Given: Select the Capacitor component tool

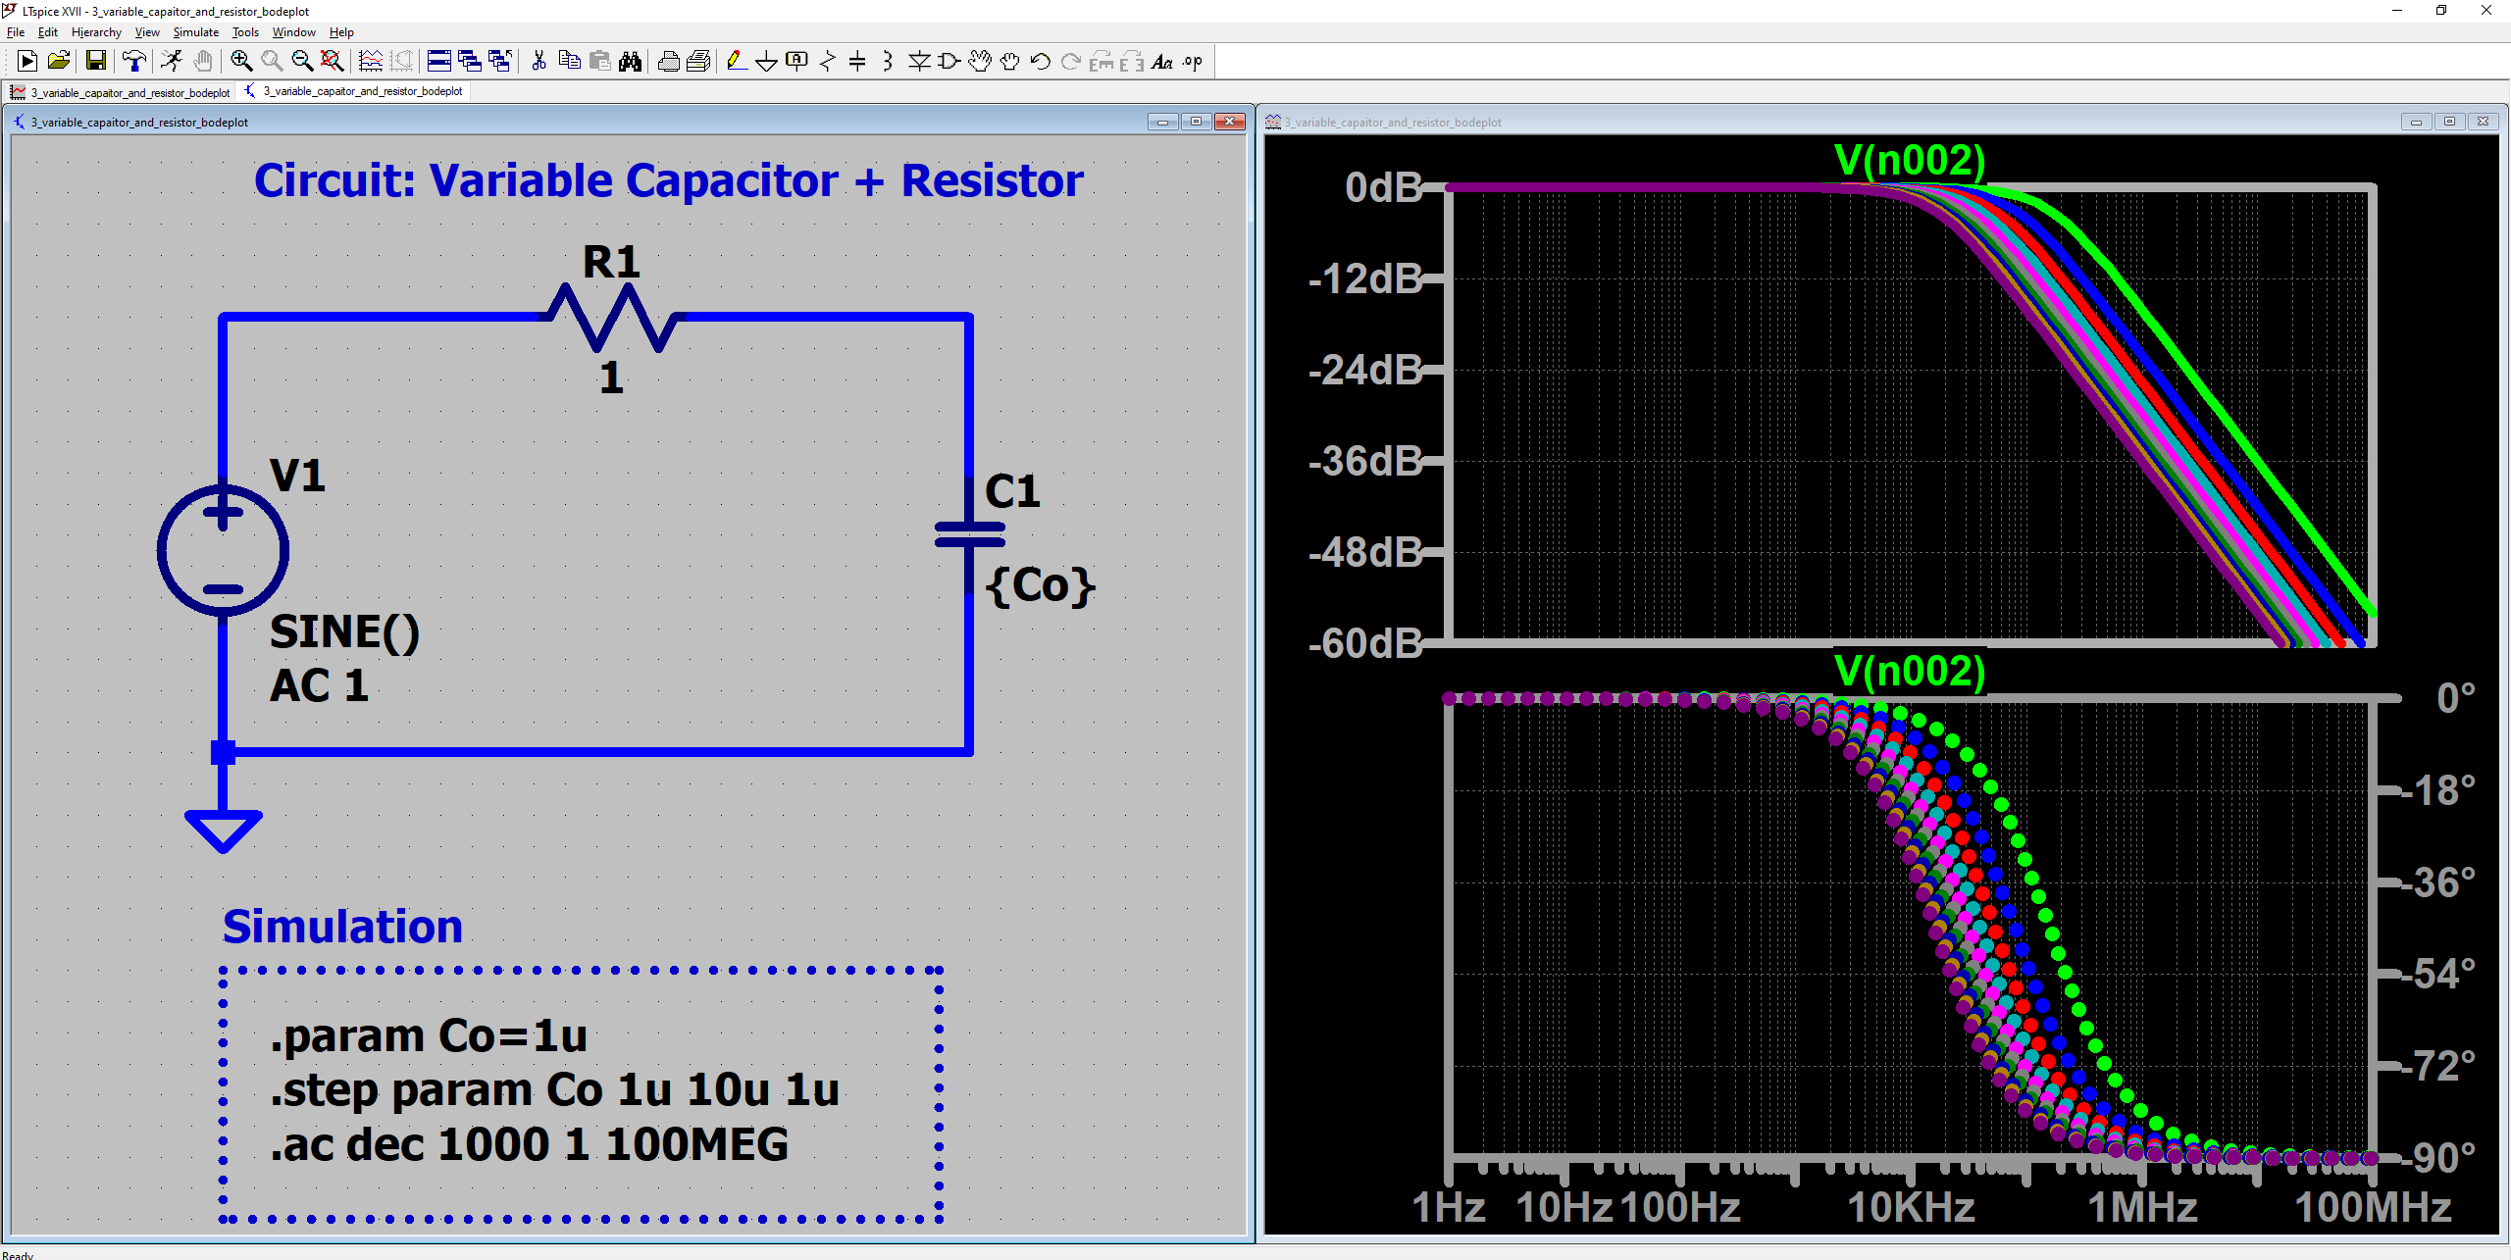Looking at the screenshot, I should 857,62.
